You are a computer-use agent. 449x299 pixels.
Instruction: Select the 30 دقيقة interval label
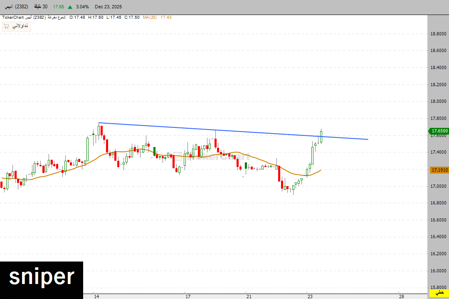pyautogui.click(x=41, y=7)
